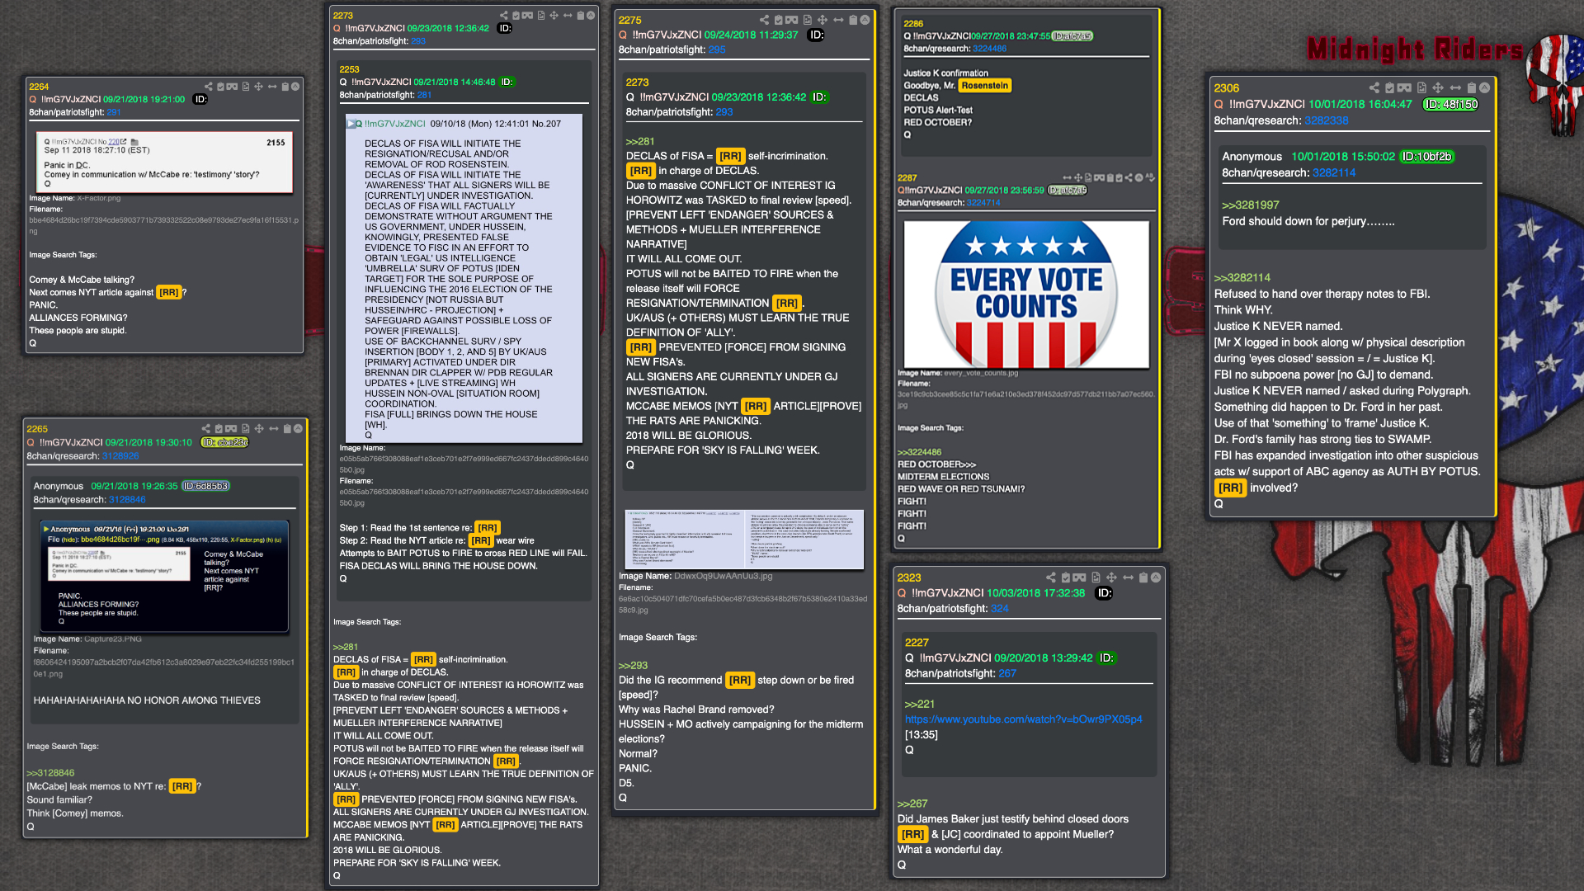Open the X-Factor.png image in post 2264
This screenshot has height=891, width=1584.
(165, 162)
